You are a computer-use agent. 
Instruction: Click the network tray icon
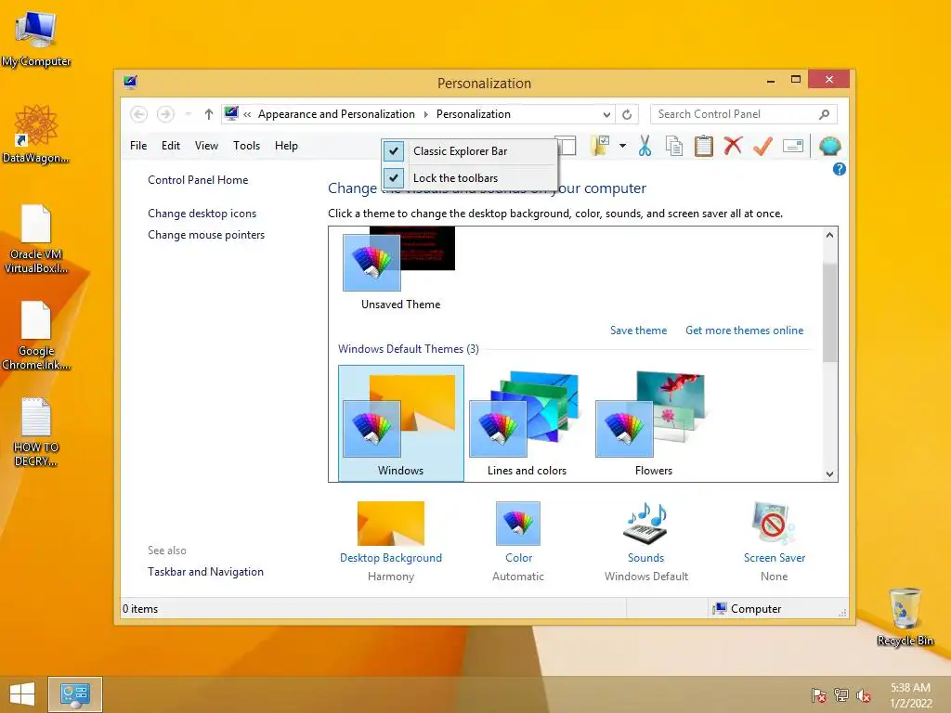[841, 695]
